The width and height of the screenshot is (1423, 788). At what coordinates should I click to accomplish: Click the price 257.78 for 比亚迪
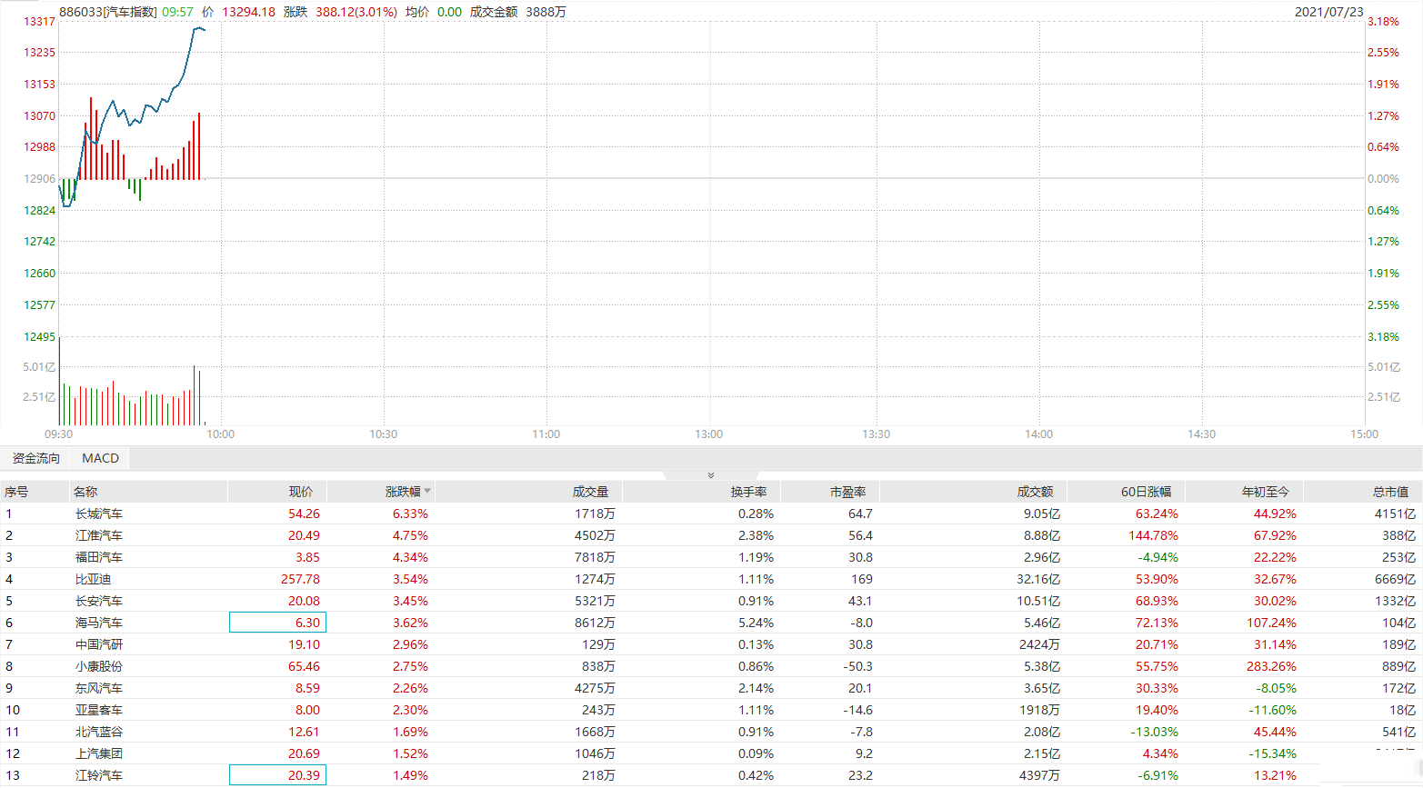[300, 579]
